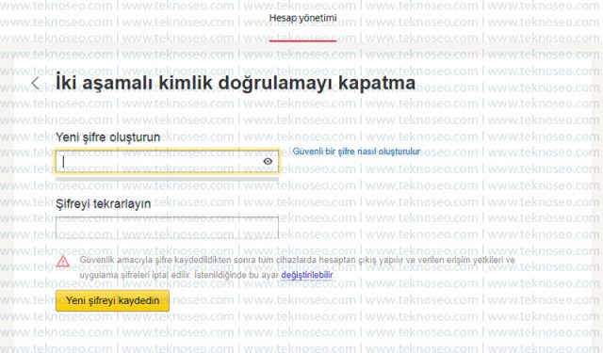Click the Şifreyi tekrarlayın label
This screenshot has height=353, width=603.
[x=103, y=204]
